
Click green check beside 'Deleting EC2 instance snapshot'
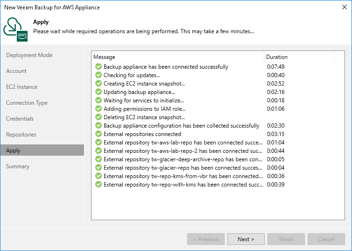point(98,117)
